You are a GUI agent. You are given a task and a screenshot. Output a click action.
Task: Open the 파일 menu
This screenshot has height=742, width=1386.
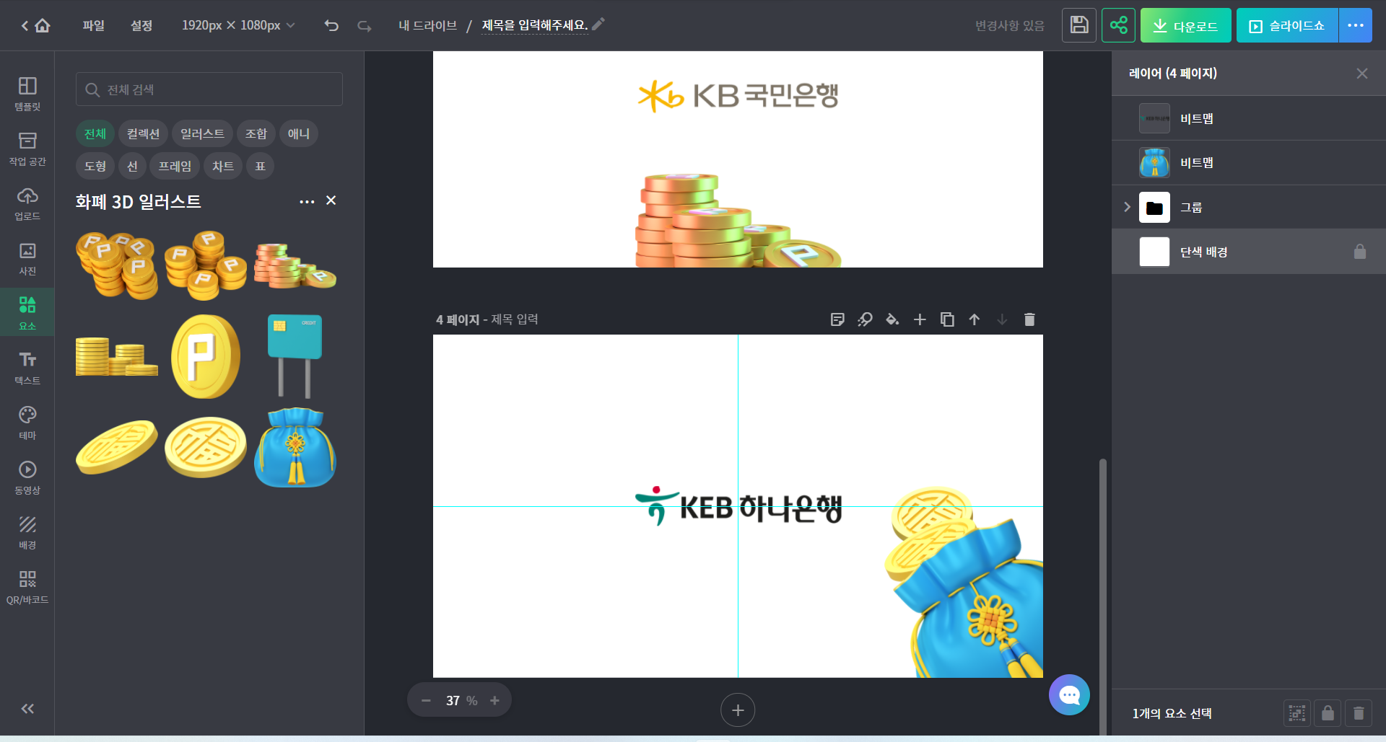point(93,25)
